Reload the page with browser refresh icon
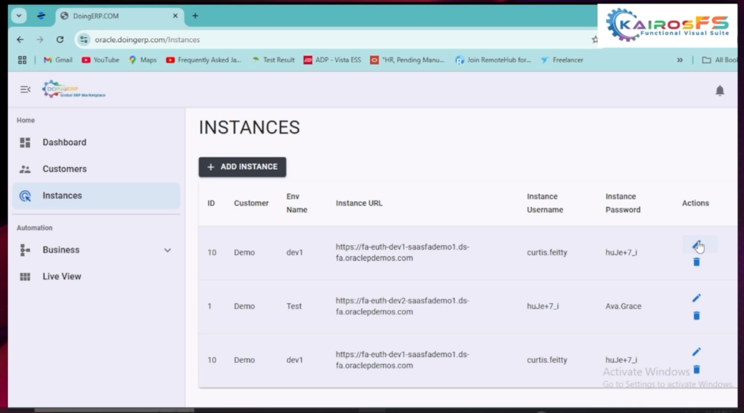The image size is (744, 413). tap(60, 39)
